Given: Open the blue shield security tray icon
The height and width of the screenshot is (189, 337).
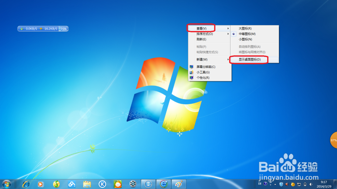Looking at the screenshot, I should coord(281,184).
